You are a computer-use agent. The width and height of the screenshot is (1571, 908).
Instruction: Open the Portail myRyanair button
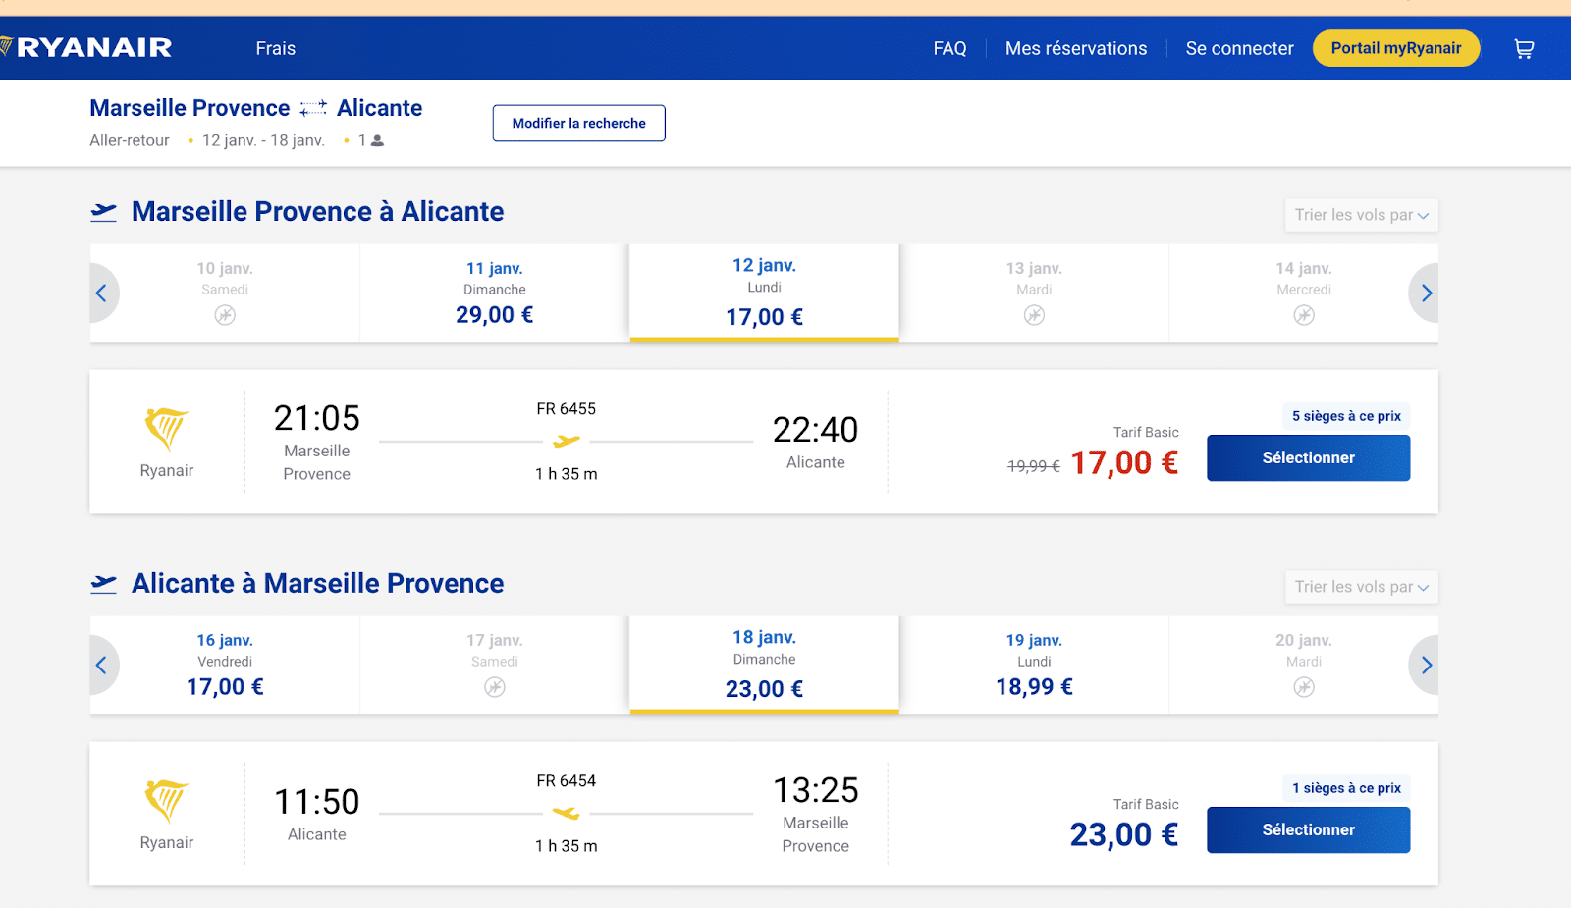(x=1395, y=48)
